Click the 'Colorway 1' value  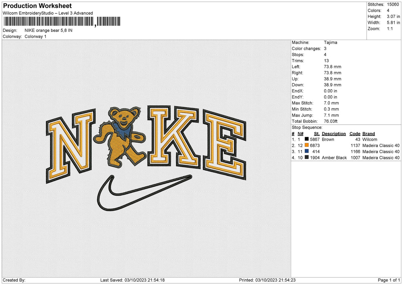click(36, 36)
